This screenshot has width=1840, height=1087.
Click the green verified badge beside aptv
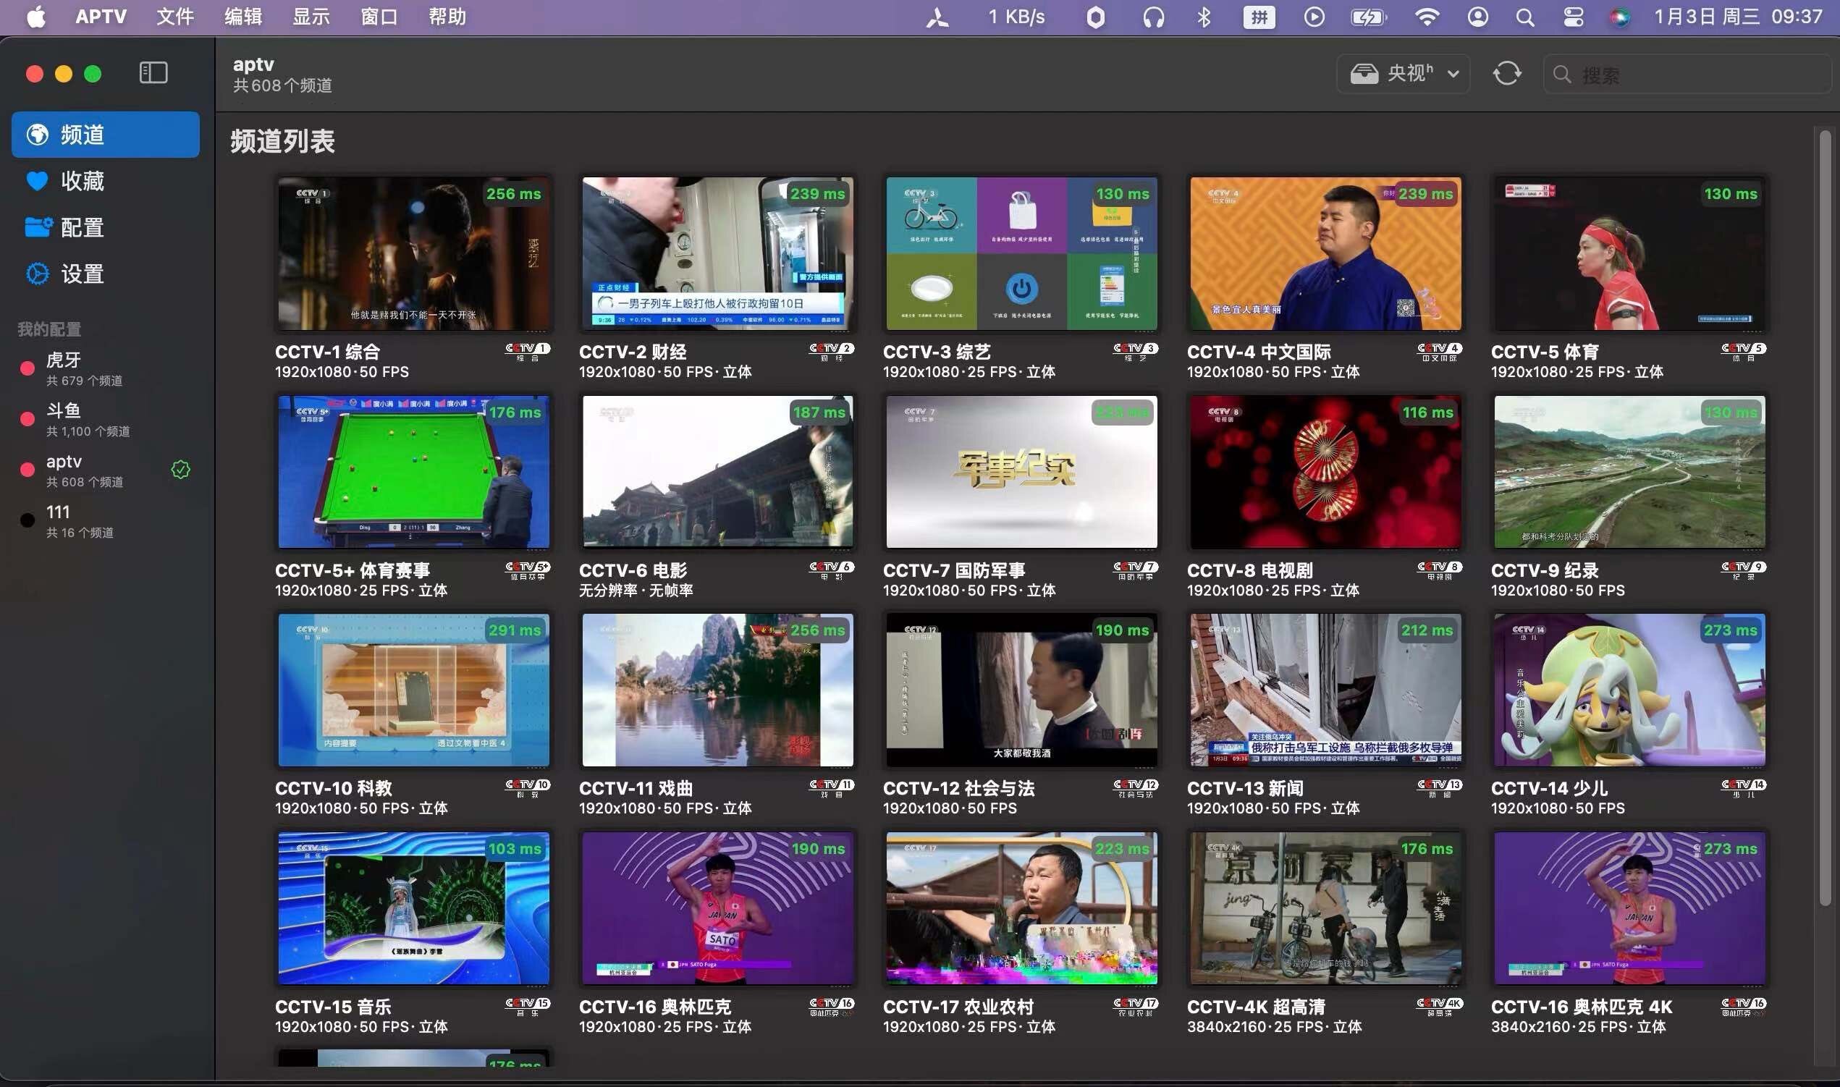point(180,470)
